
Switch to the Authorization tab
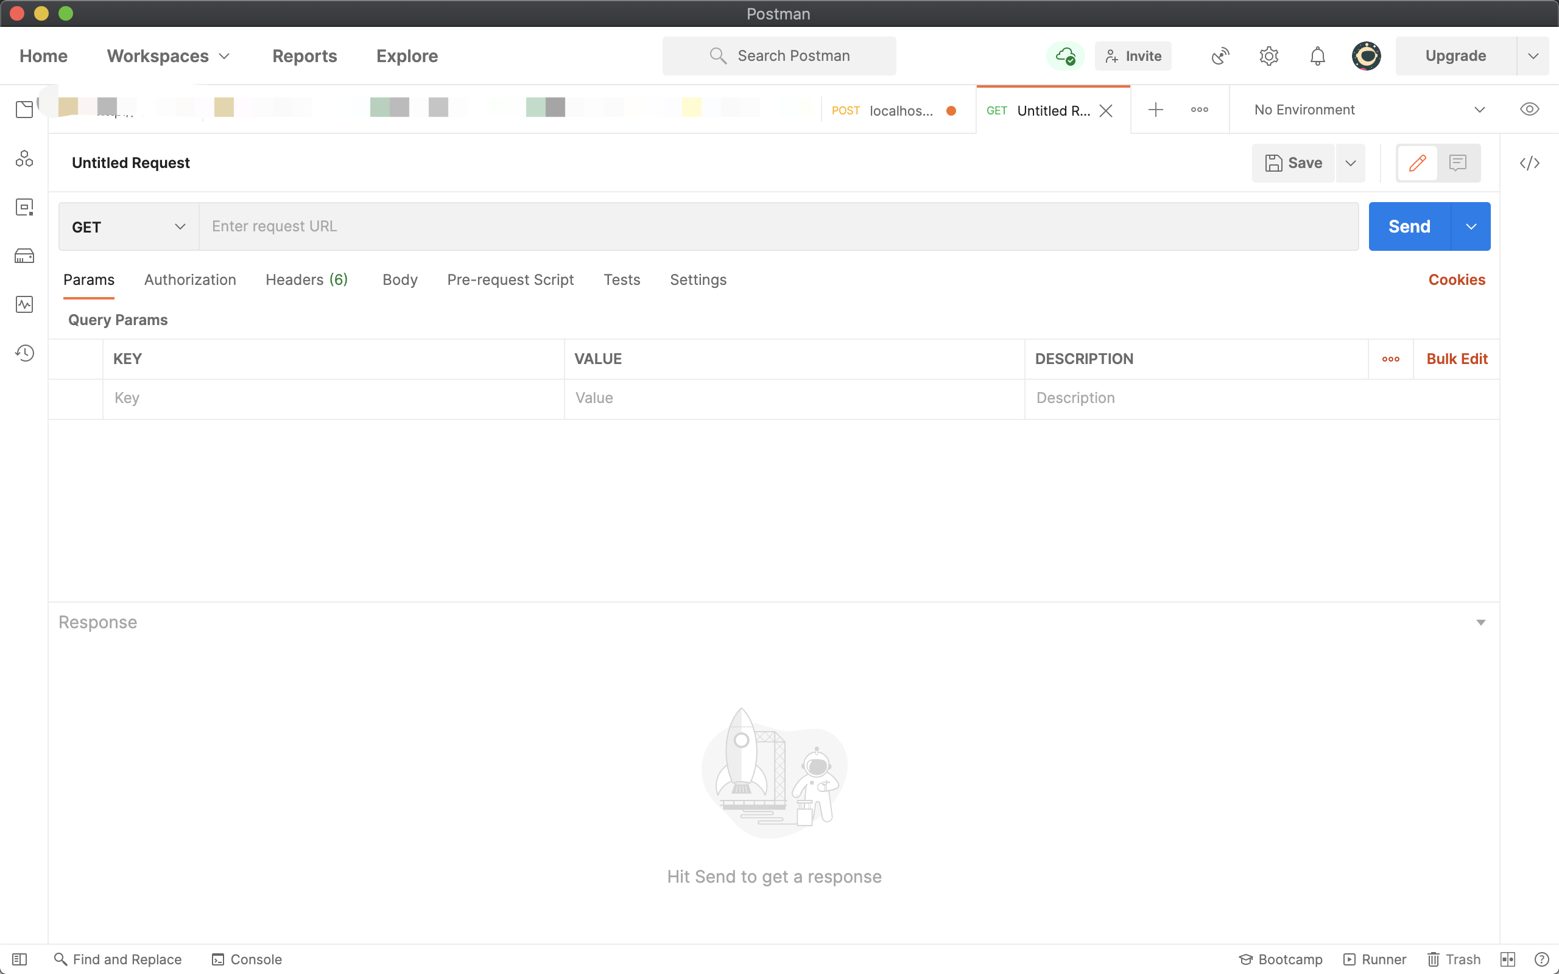point(189,279)
